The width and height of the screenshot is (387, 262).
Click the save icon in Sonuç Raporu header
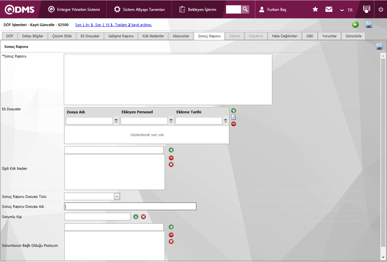379,46
